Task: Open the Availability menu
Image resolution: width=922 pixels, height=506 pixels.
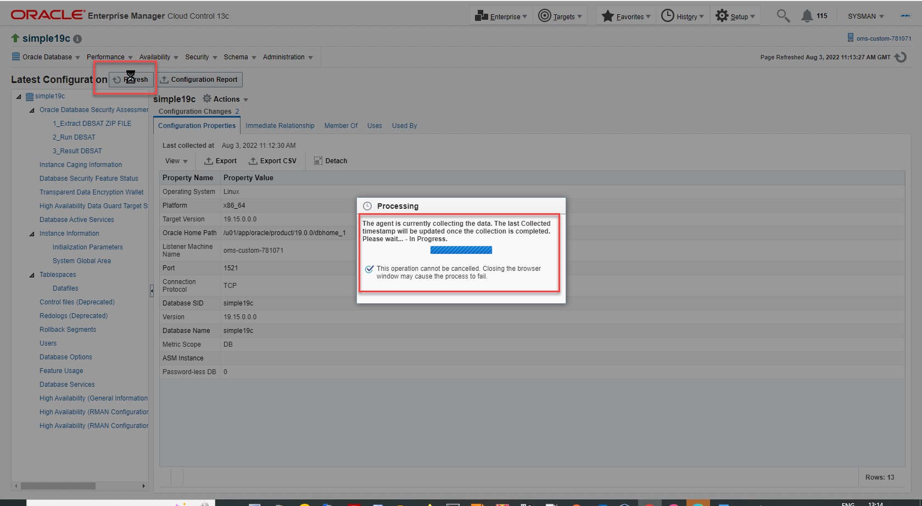Action: tap(159, 57)
